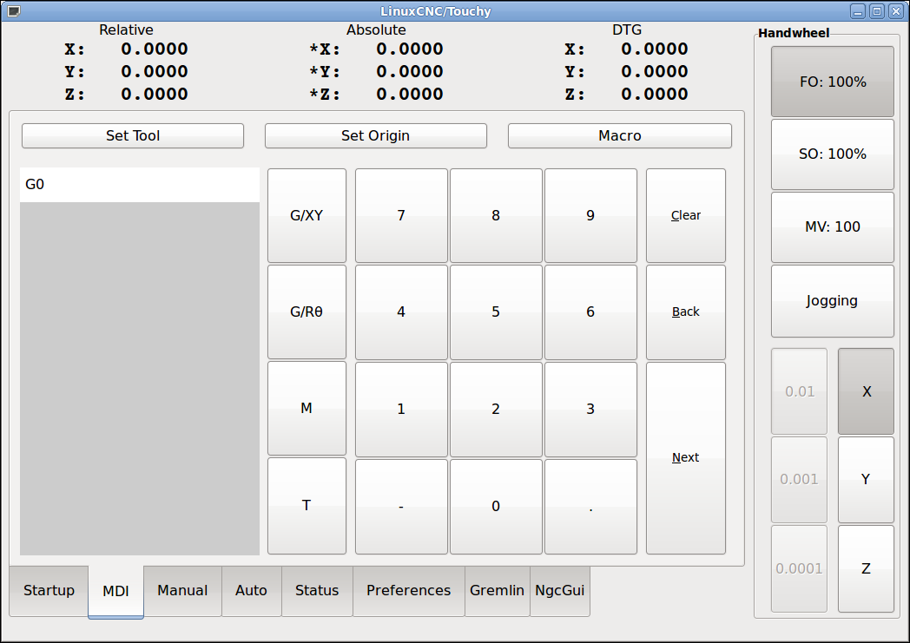This screenshot has width=910, height=643.
Task: Select the G/XY entry button
Action: click(x=307, y=216)
